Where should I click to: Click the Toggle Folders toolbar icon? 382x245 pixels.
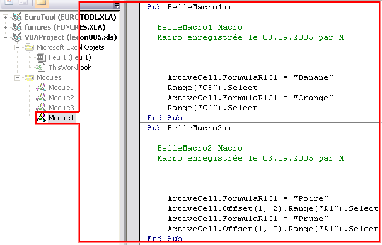(42, 3)
